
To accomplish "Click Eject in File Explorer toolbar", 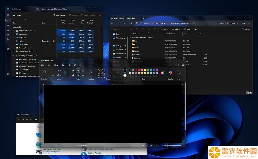I will tap(187, 29).
